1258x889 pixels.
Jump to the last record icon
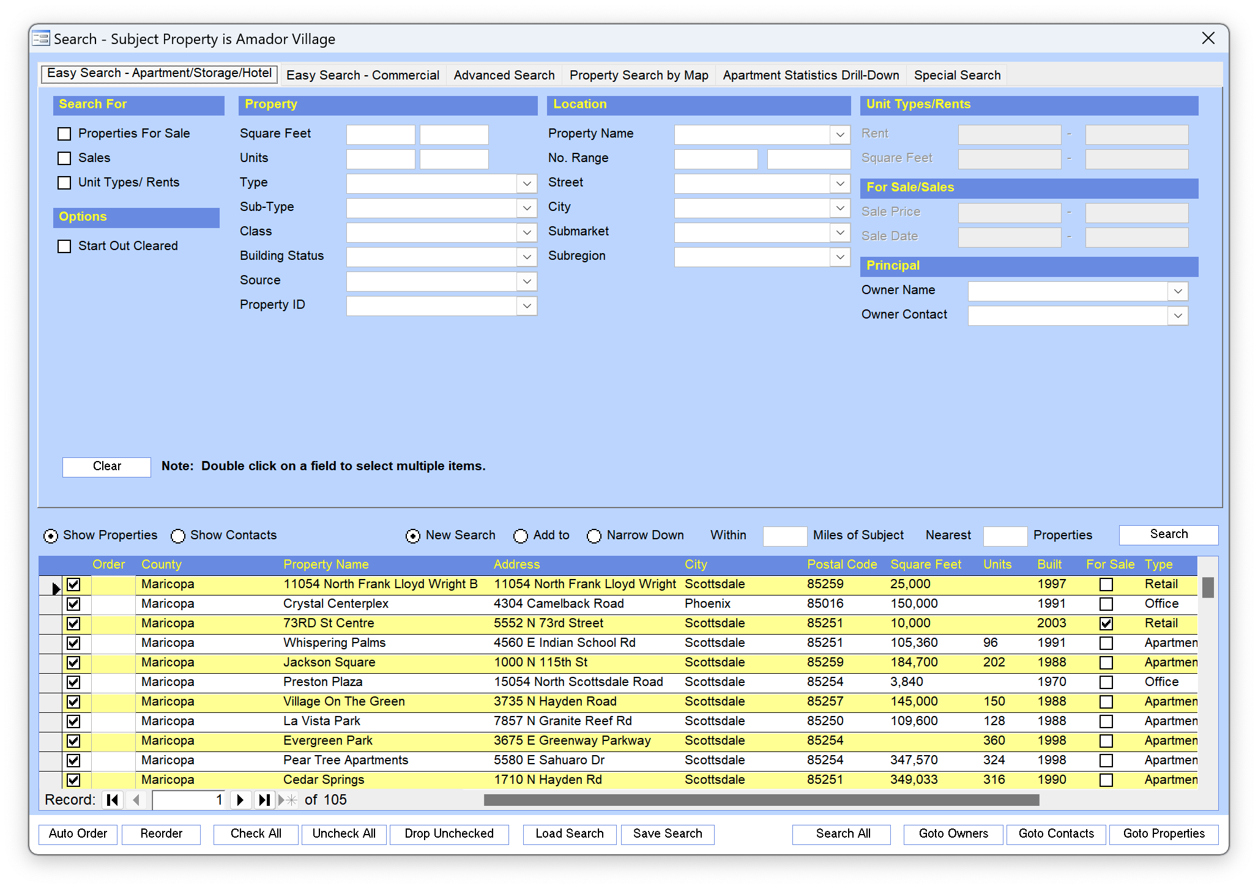pos(264,800)
